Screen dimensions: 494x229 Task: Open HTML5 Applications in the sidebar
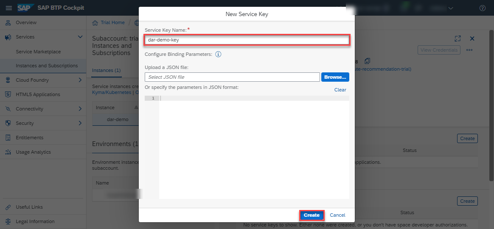tap(43, 94)
